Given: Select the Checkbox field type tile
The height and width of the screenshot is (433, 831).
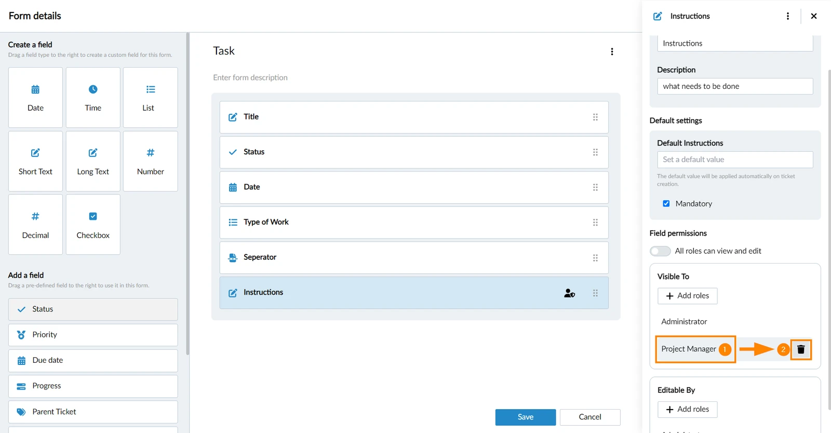Looking at the screenshot, I should pos(93,225).
